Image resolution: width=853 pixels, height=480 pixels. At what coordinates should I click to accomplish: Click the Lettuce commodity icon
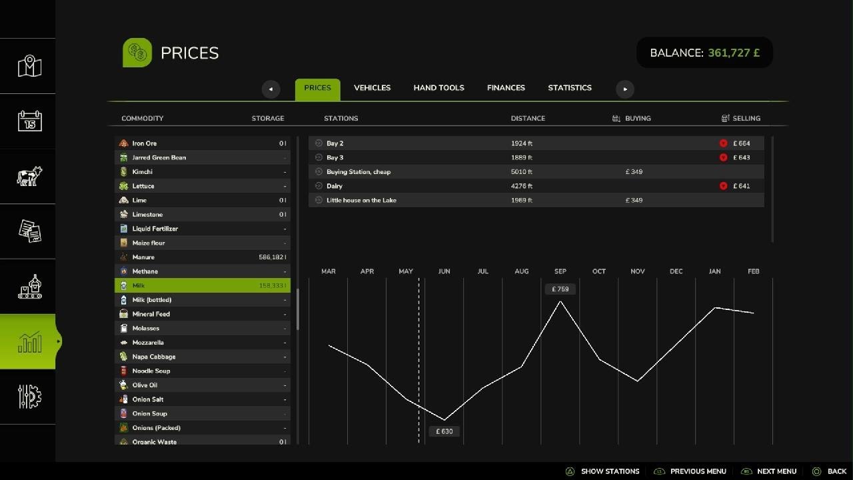[123, 186]
